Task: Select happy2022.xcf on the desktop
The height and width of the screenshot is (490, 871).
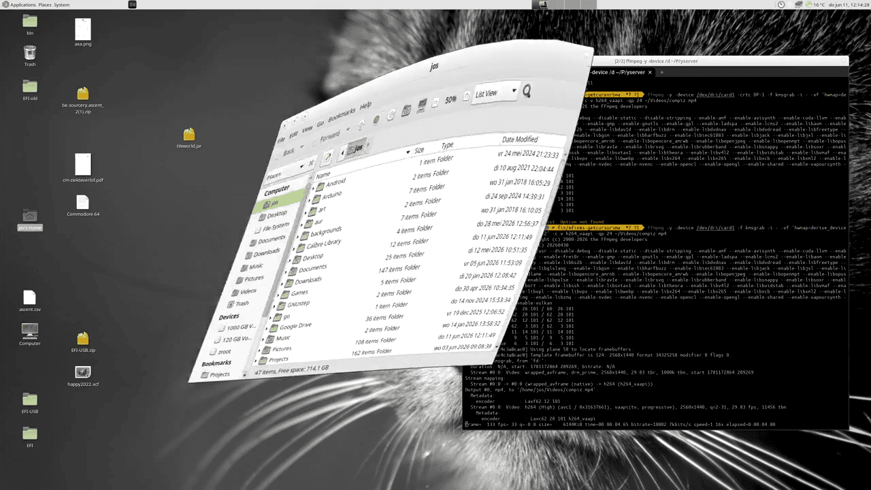Action: pyautogui.click(x=83, y=376)
